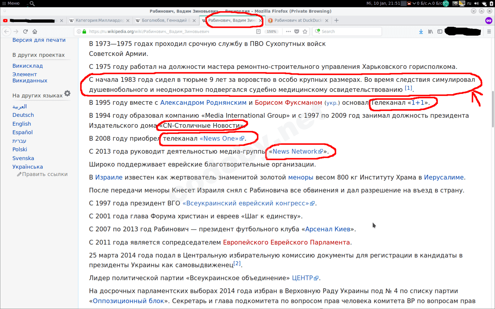Open the page actions ••• dropdown
Viewport: 495px width, 309px height.
(x=288, y=31)
